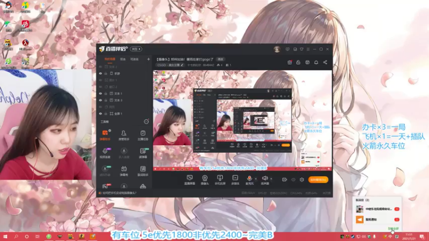
Task: Open the 歌词助手 lyrics assistant tool
Action: coord(143,170)
